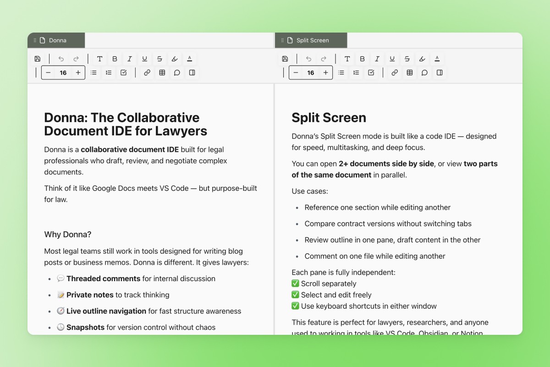The image size is (550, 367).
Task: Save document in the Donna pane
Action: pos(38,59)
